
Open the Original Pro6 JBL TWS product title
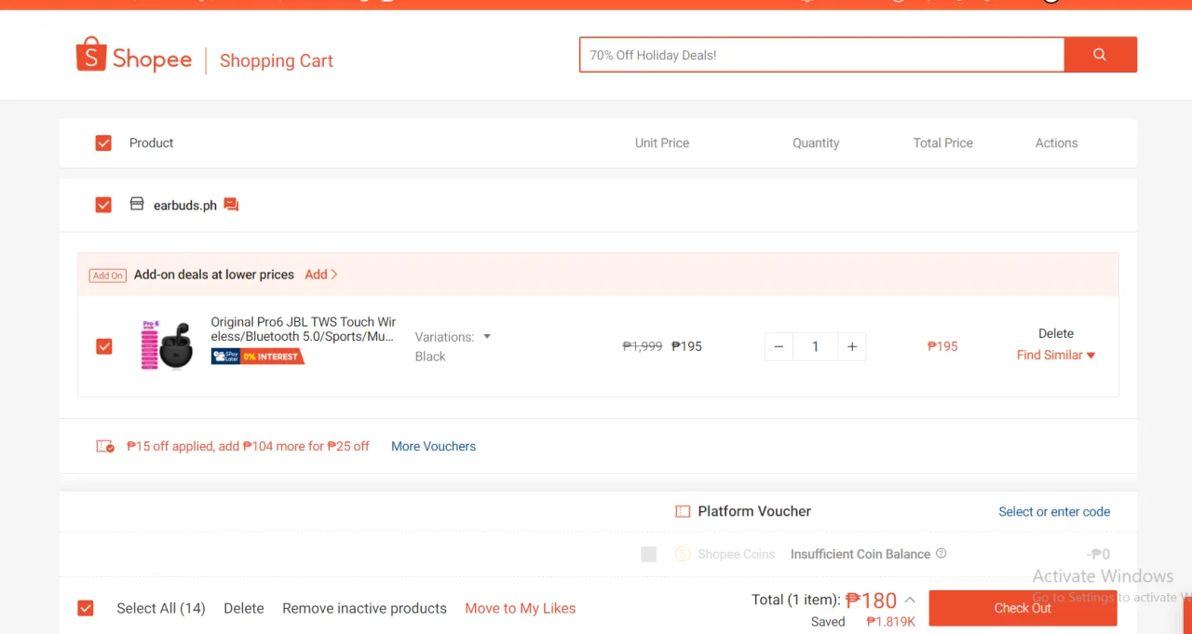[304, 329]
